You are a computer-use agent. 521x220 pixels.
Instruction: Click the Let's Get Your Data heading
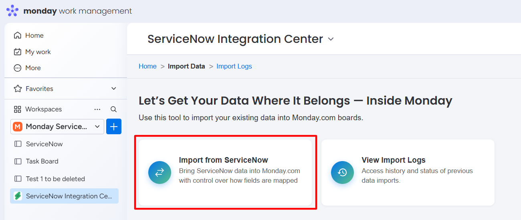pyautogui.click(x=295, y=101)
